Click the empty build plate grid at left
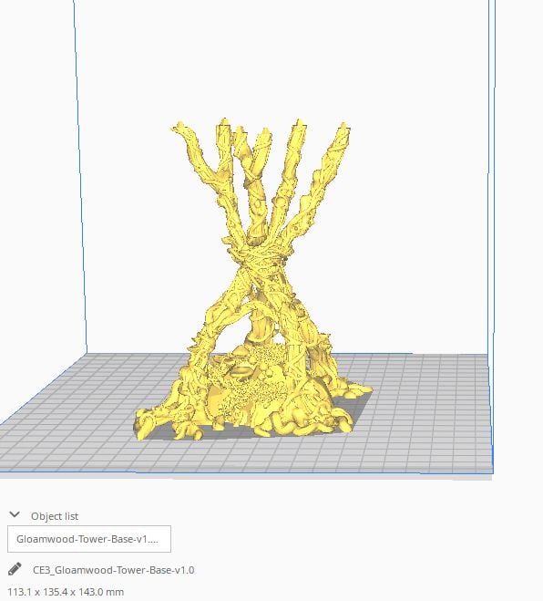This screenshot has height=601, width=543. (x=69, y=421)
